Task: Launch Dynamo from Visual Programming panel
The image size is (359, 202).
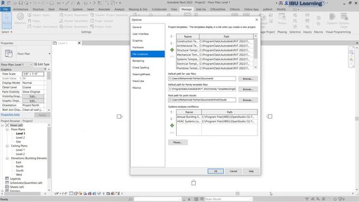Action: pos(332,19)
